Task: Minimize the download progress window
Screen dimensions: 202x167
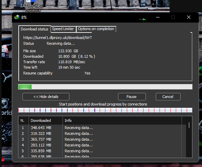Action: [x=158, y=17]
